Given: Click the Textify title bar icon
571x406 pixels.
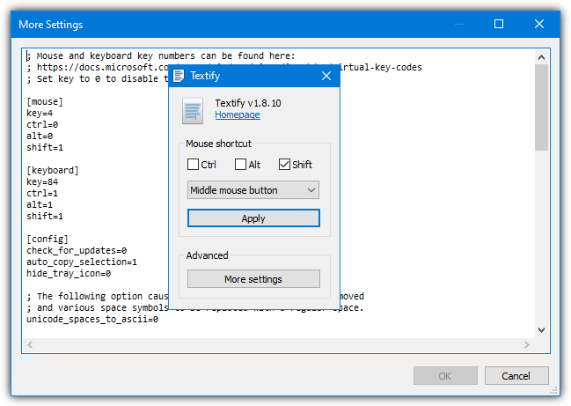Looking at the screenshot, I should [x=179, y=76].
